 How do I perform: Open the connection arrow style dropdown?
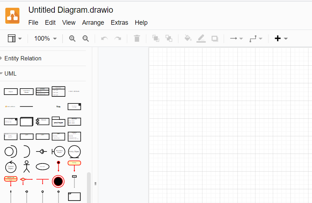pyautogui.click(x=236, y=38)
